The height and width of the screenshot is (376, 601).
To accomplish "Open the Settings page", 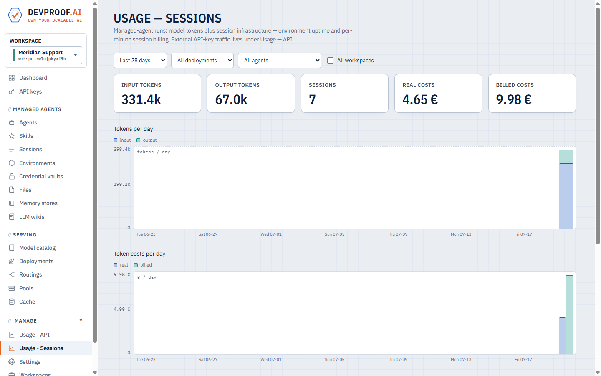I will [x=46, y=362].
